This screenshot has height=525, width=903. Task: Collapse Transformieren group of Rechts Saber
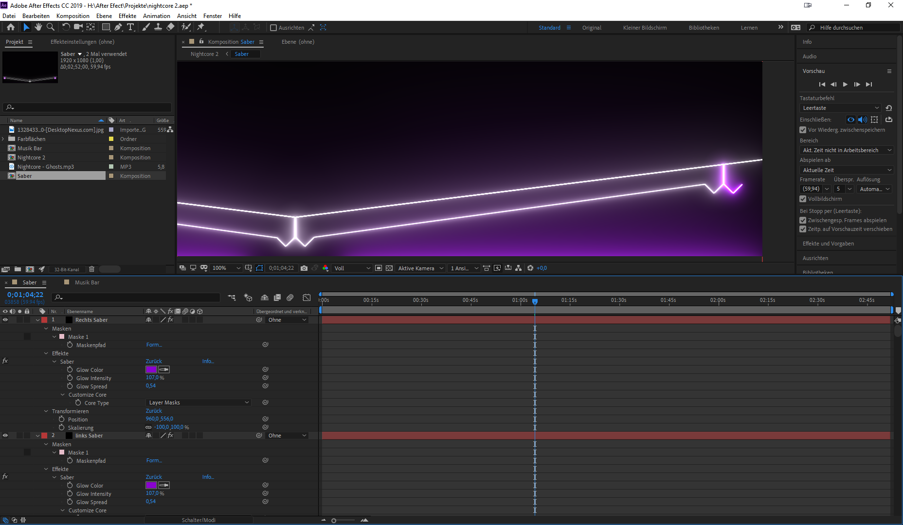point(46,411)
